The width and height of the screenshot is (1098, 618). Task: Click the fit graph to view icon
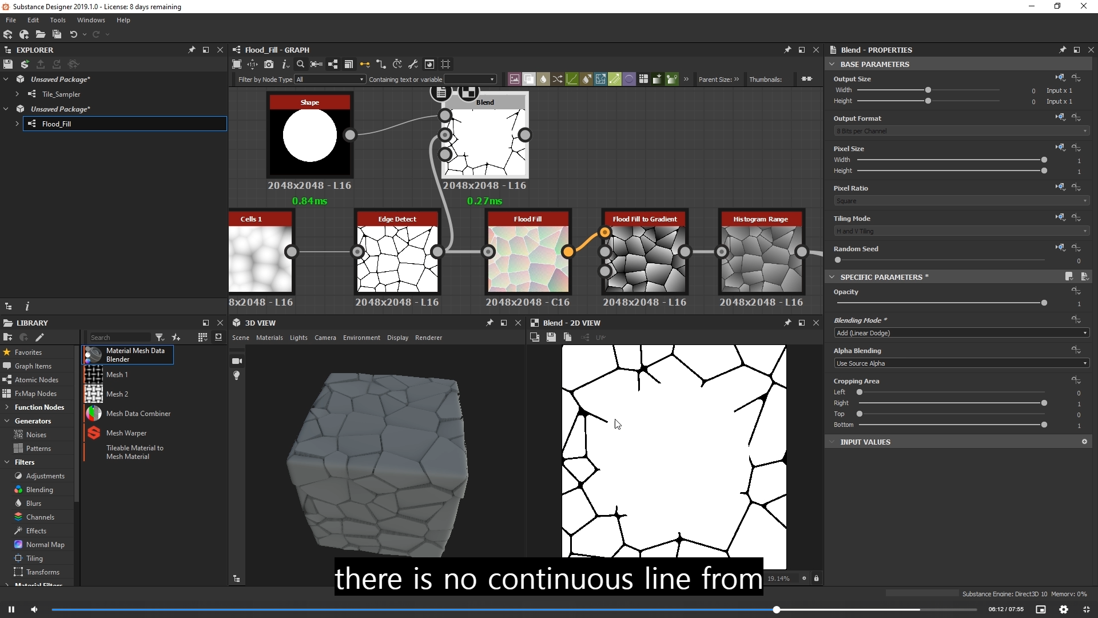coord(237,64)
